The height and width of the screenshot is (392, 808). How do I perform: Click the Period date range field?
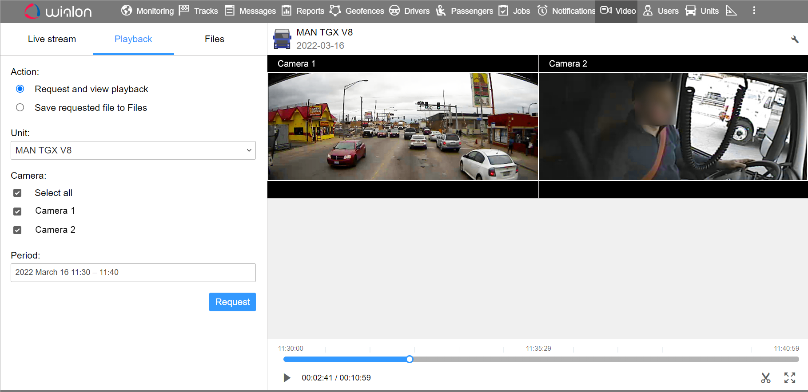click(133, 272)
